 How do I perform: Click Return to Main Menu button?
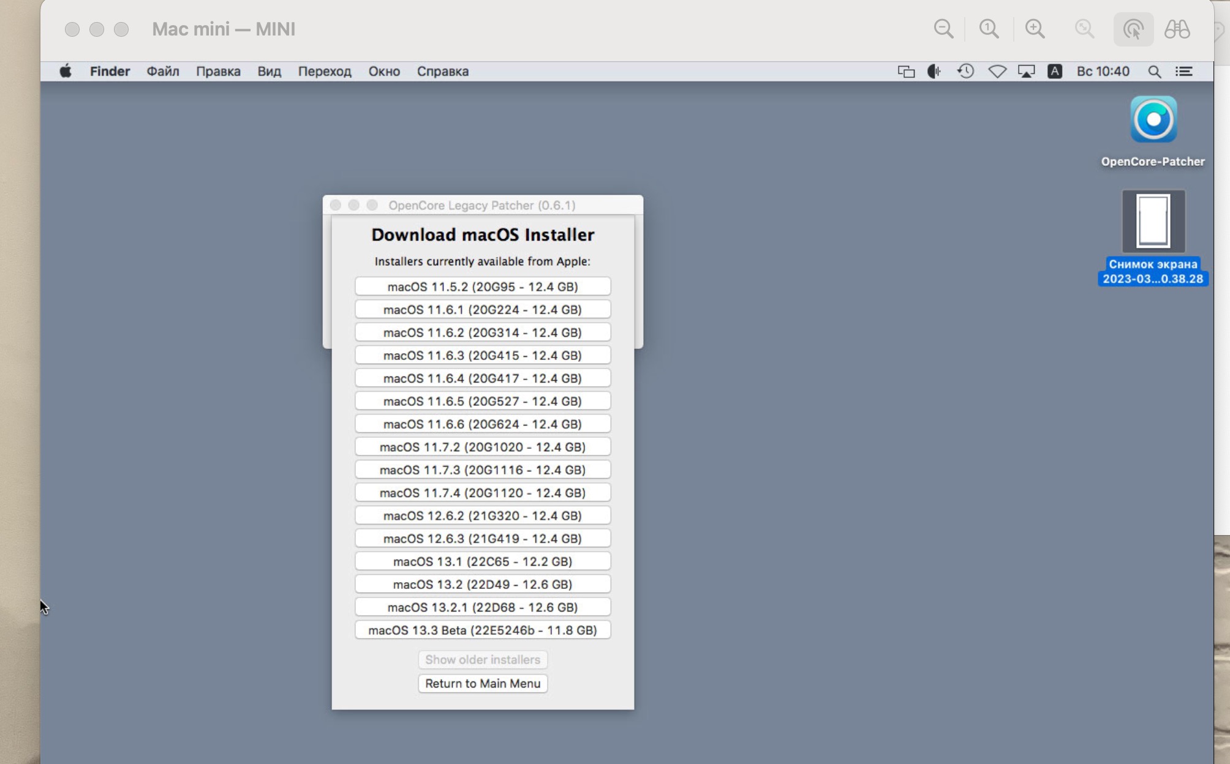pos(483,683)
